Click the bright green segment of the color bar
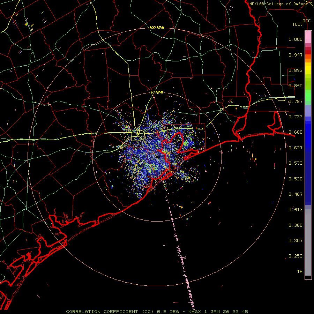314x314 pixels. click(308, 95)
